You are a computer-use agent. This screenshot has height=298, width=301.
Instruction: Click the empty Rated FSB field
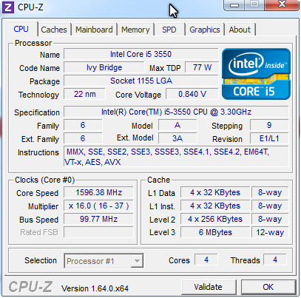coord(98,232)
